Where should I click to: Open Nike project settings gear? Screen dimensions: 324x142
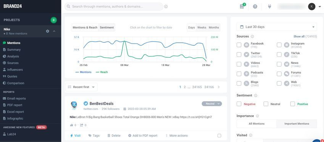point(48,31)
